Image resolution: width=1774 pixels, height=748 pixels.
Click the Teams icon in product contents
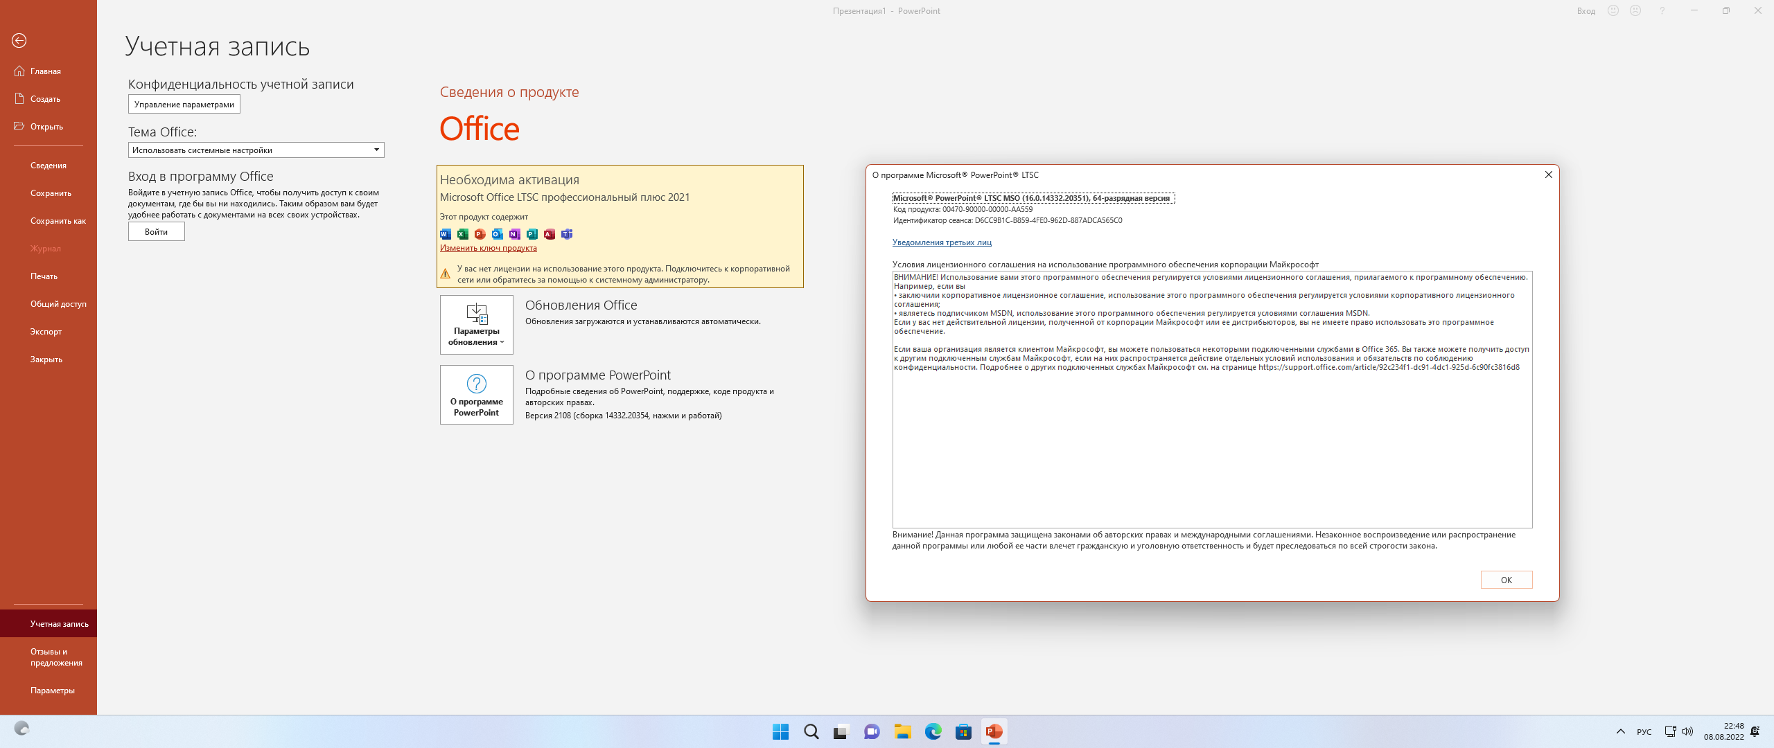[567, 234]
